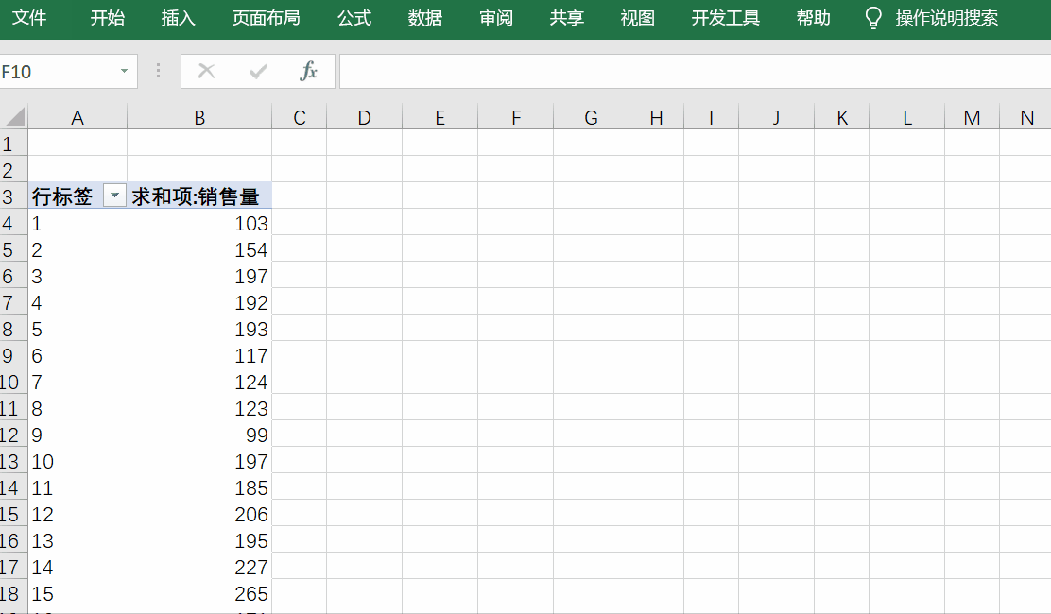
Task: Select column B header
Action: pos(199,117)
